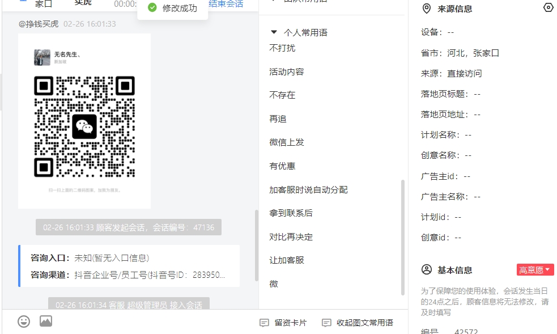Click the 落地页标题 field
This screenshot has height=334, width=557.
point(450,94)
